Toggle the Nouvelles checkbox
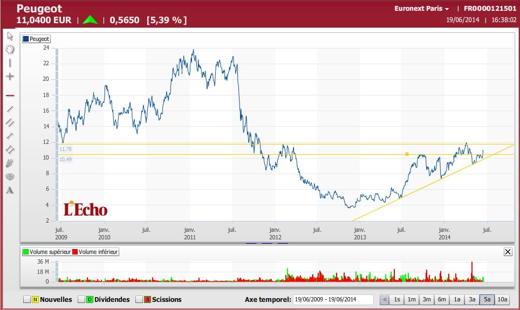This screenshot has height=310, width=520. click(x=27, y=299)
